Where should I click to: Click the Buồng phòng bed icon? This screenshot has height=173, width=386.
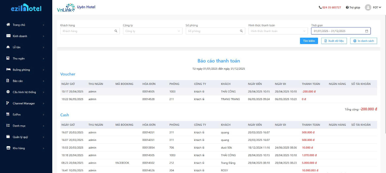[x=8, y=70]
